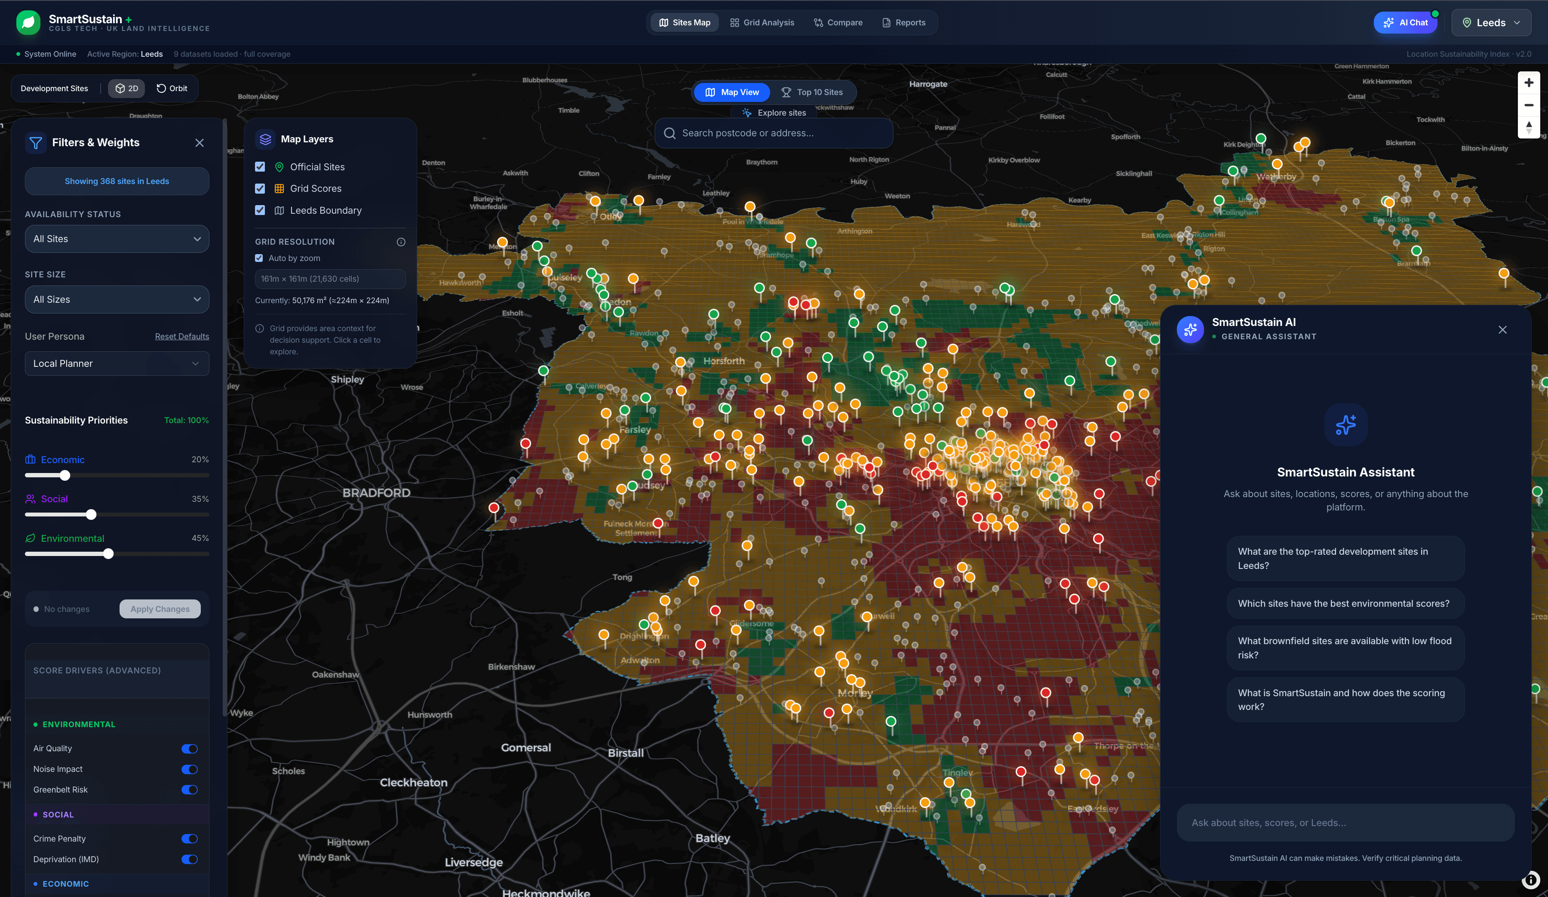Click the compass reset north icon

point(1528,127)
